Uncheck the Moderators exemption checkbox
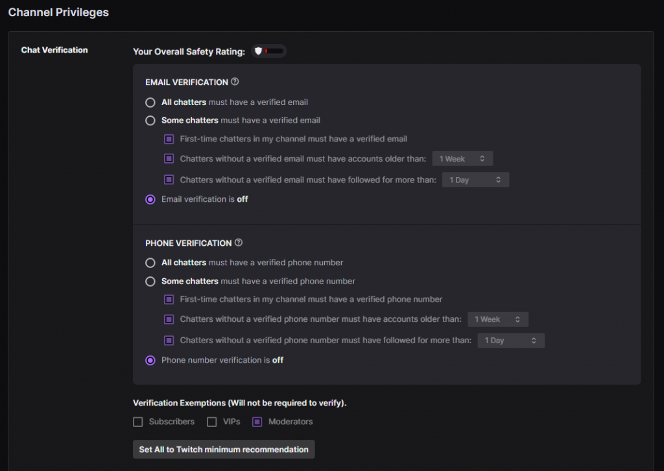The width and height of the screenshot is (664, 471). click(257, 422)
